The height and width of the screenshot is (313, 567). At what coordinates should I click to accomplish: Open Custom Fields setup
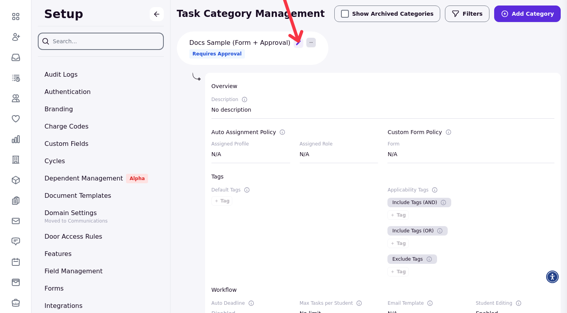click(67, 144)
